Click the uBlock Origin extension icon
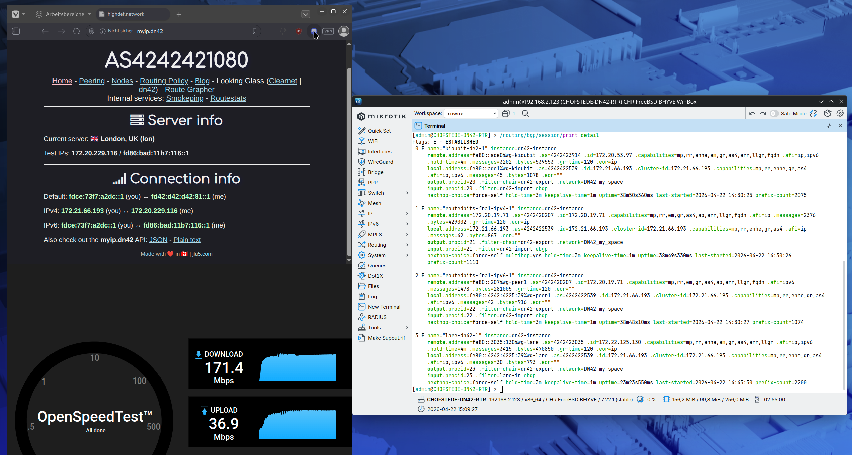852x455 pixels. pos(299,31)
